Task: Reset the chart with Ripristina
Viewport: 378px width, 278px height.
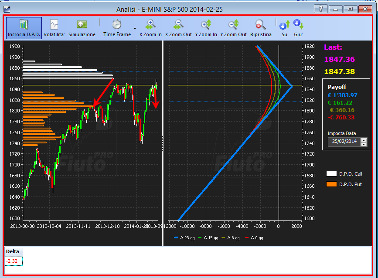Action: [261, 28]
